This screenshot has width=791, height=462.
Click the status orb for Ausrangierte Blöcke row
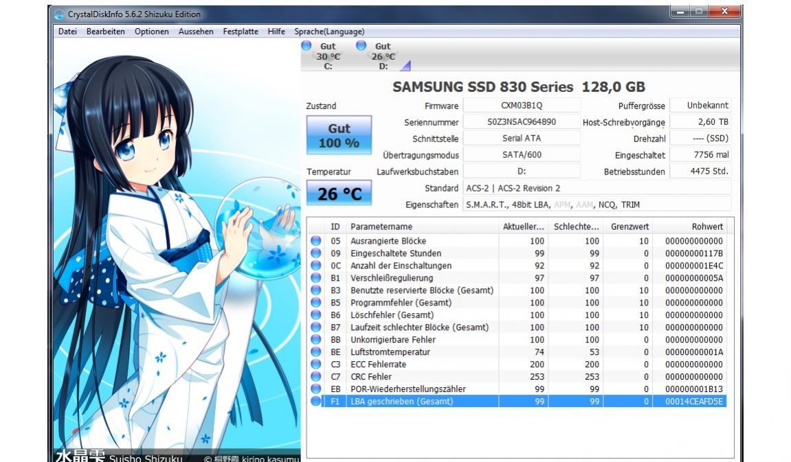point(316,241)
